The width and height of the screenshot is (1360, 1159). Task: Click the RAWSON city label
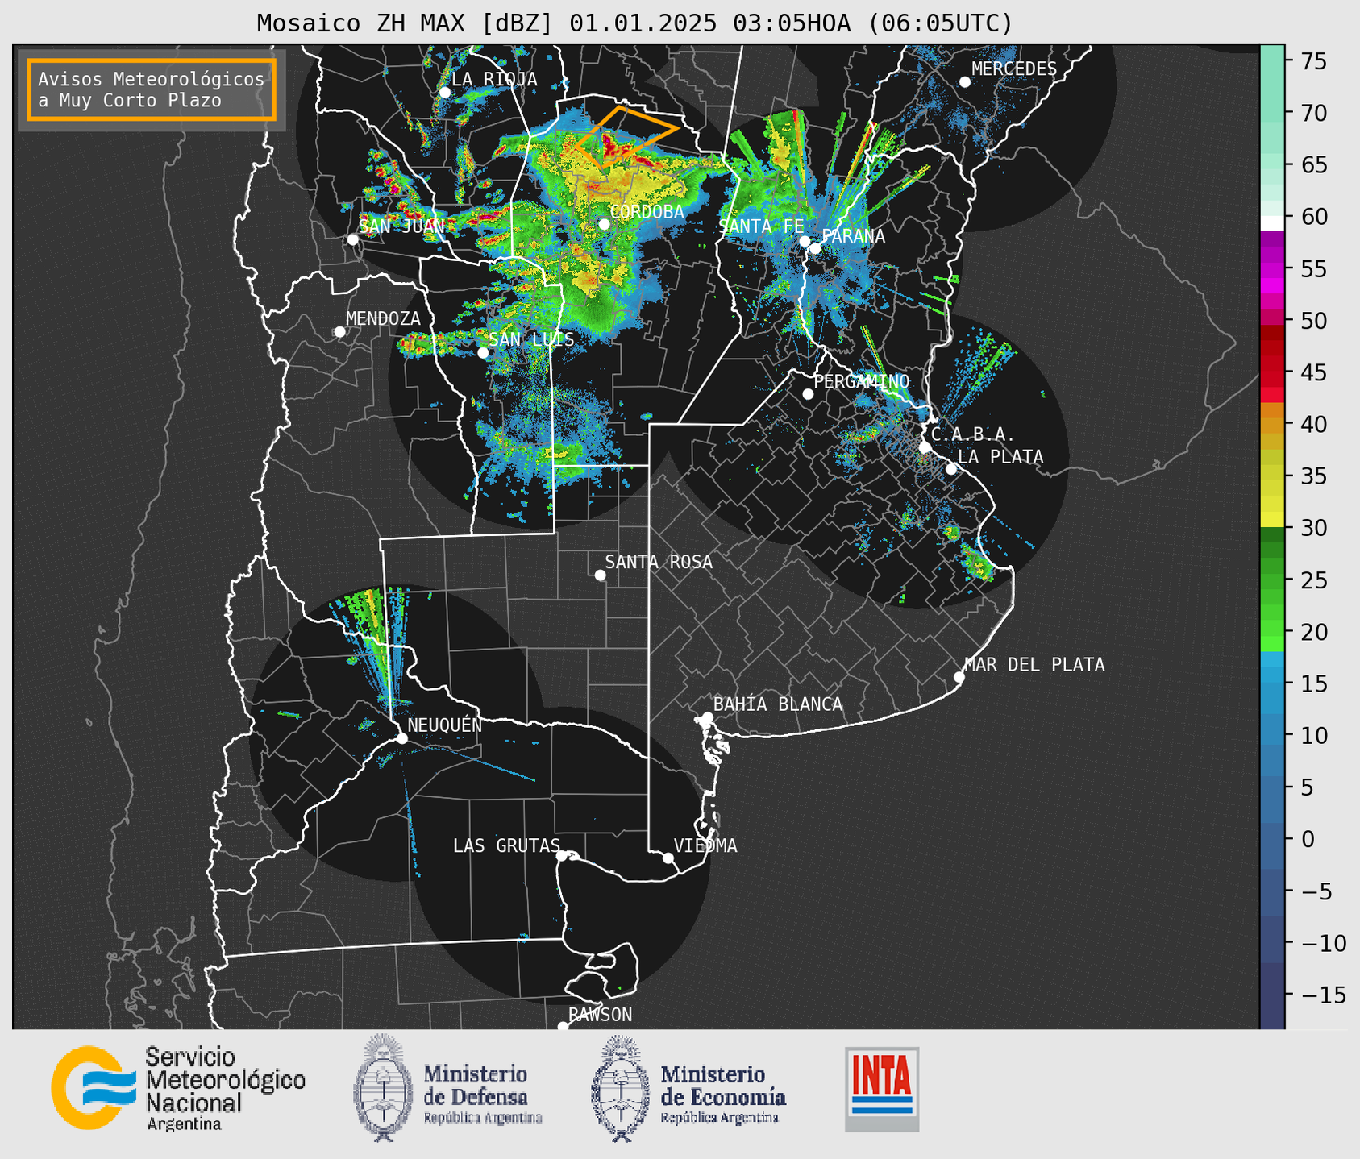coord(600,1015)
